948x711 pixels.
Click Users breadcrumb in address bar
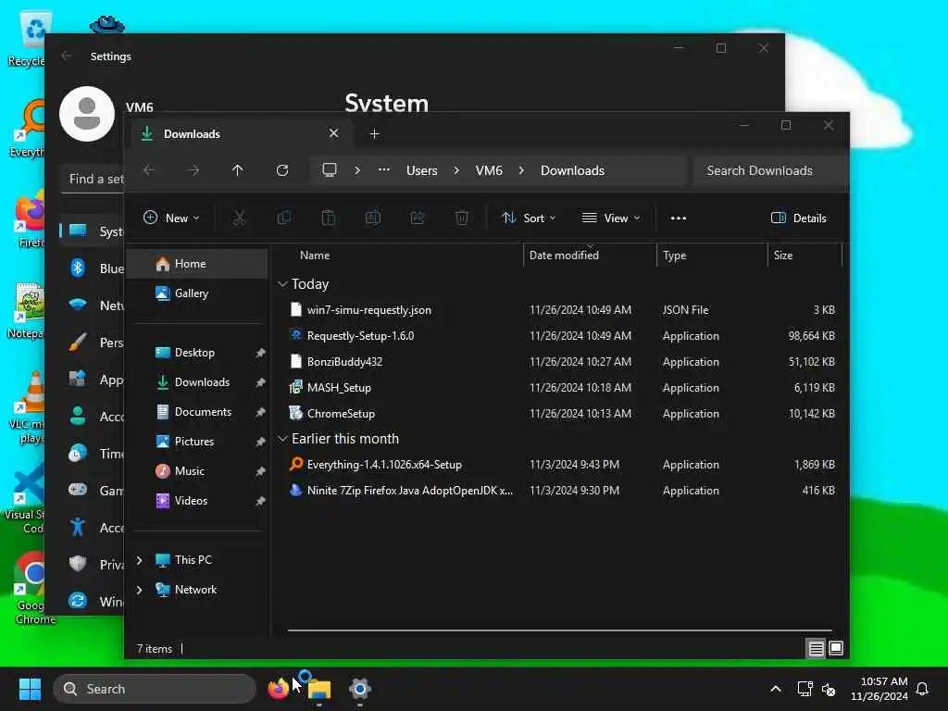[422, 170]
